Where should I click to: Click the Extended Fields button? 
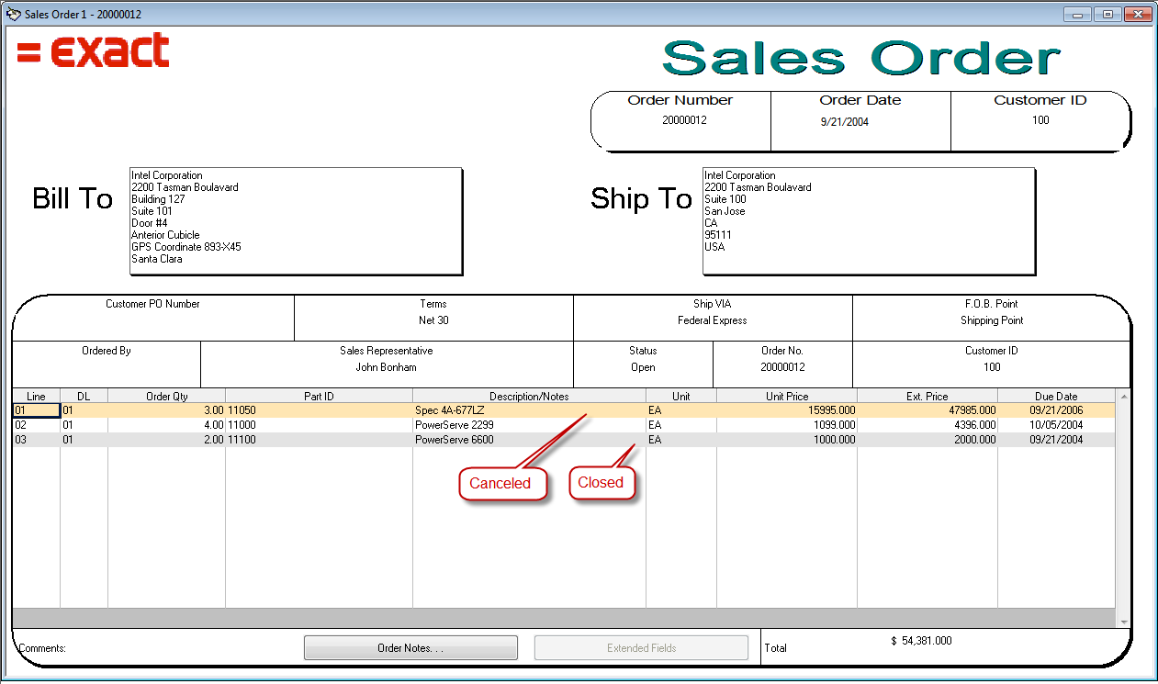click(641, 648)
